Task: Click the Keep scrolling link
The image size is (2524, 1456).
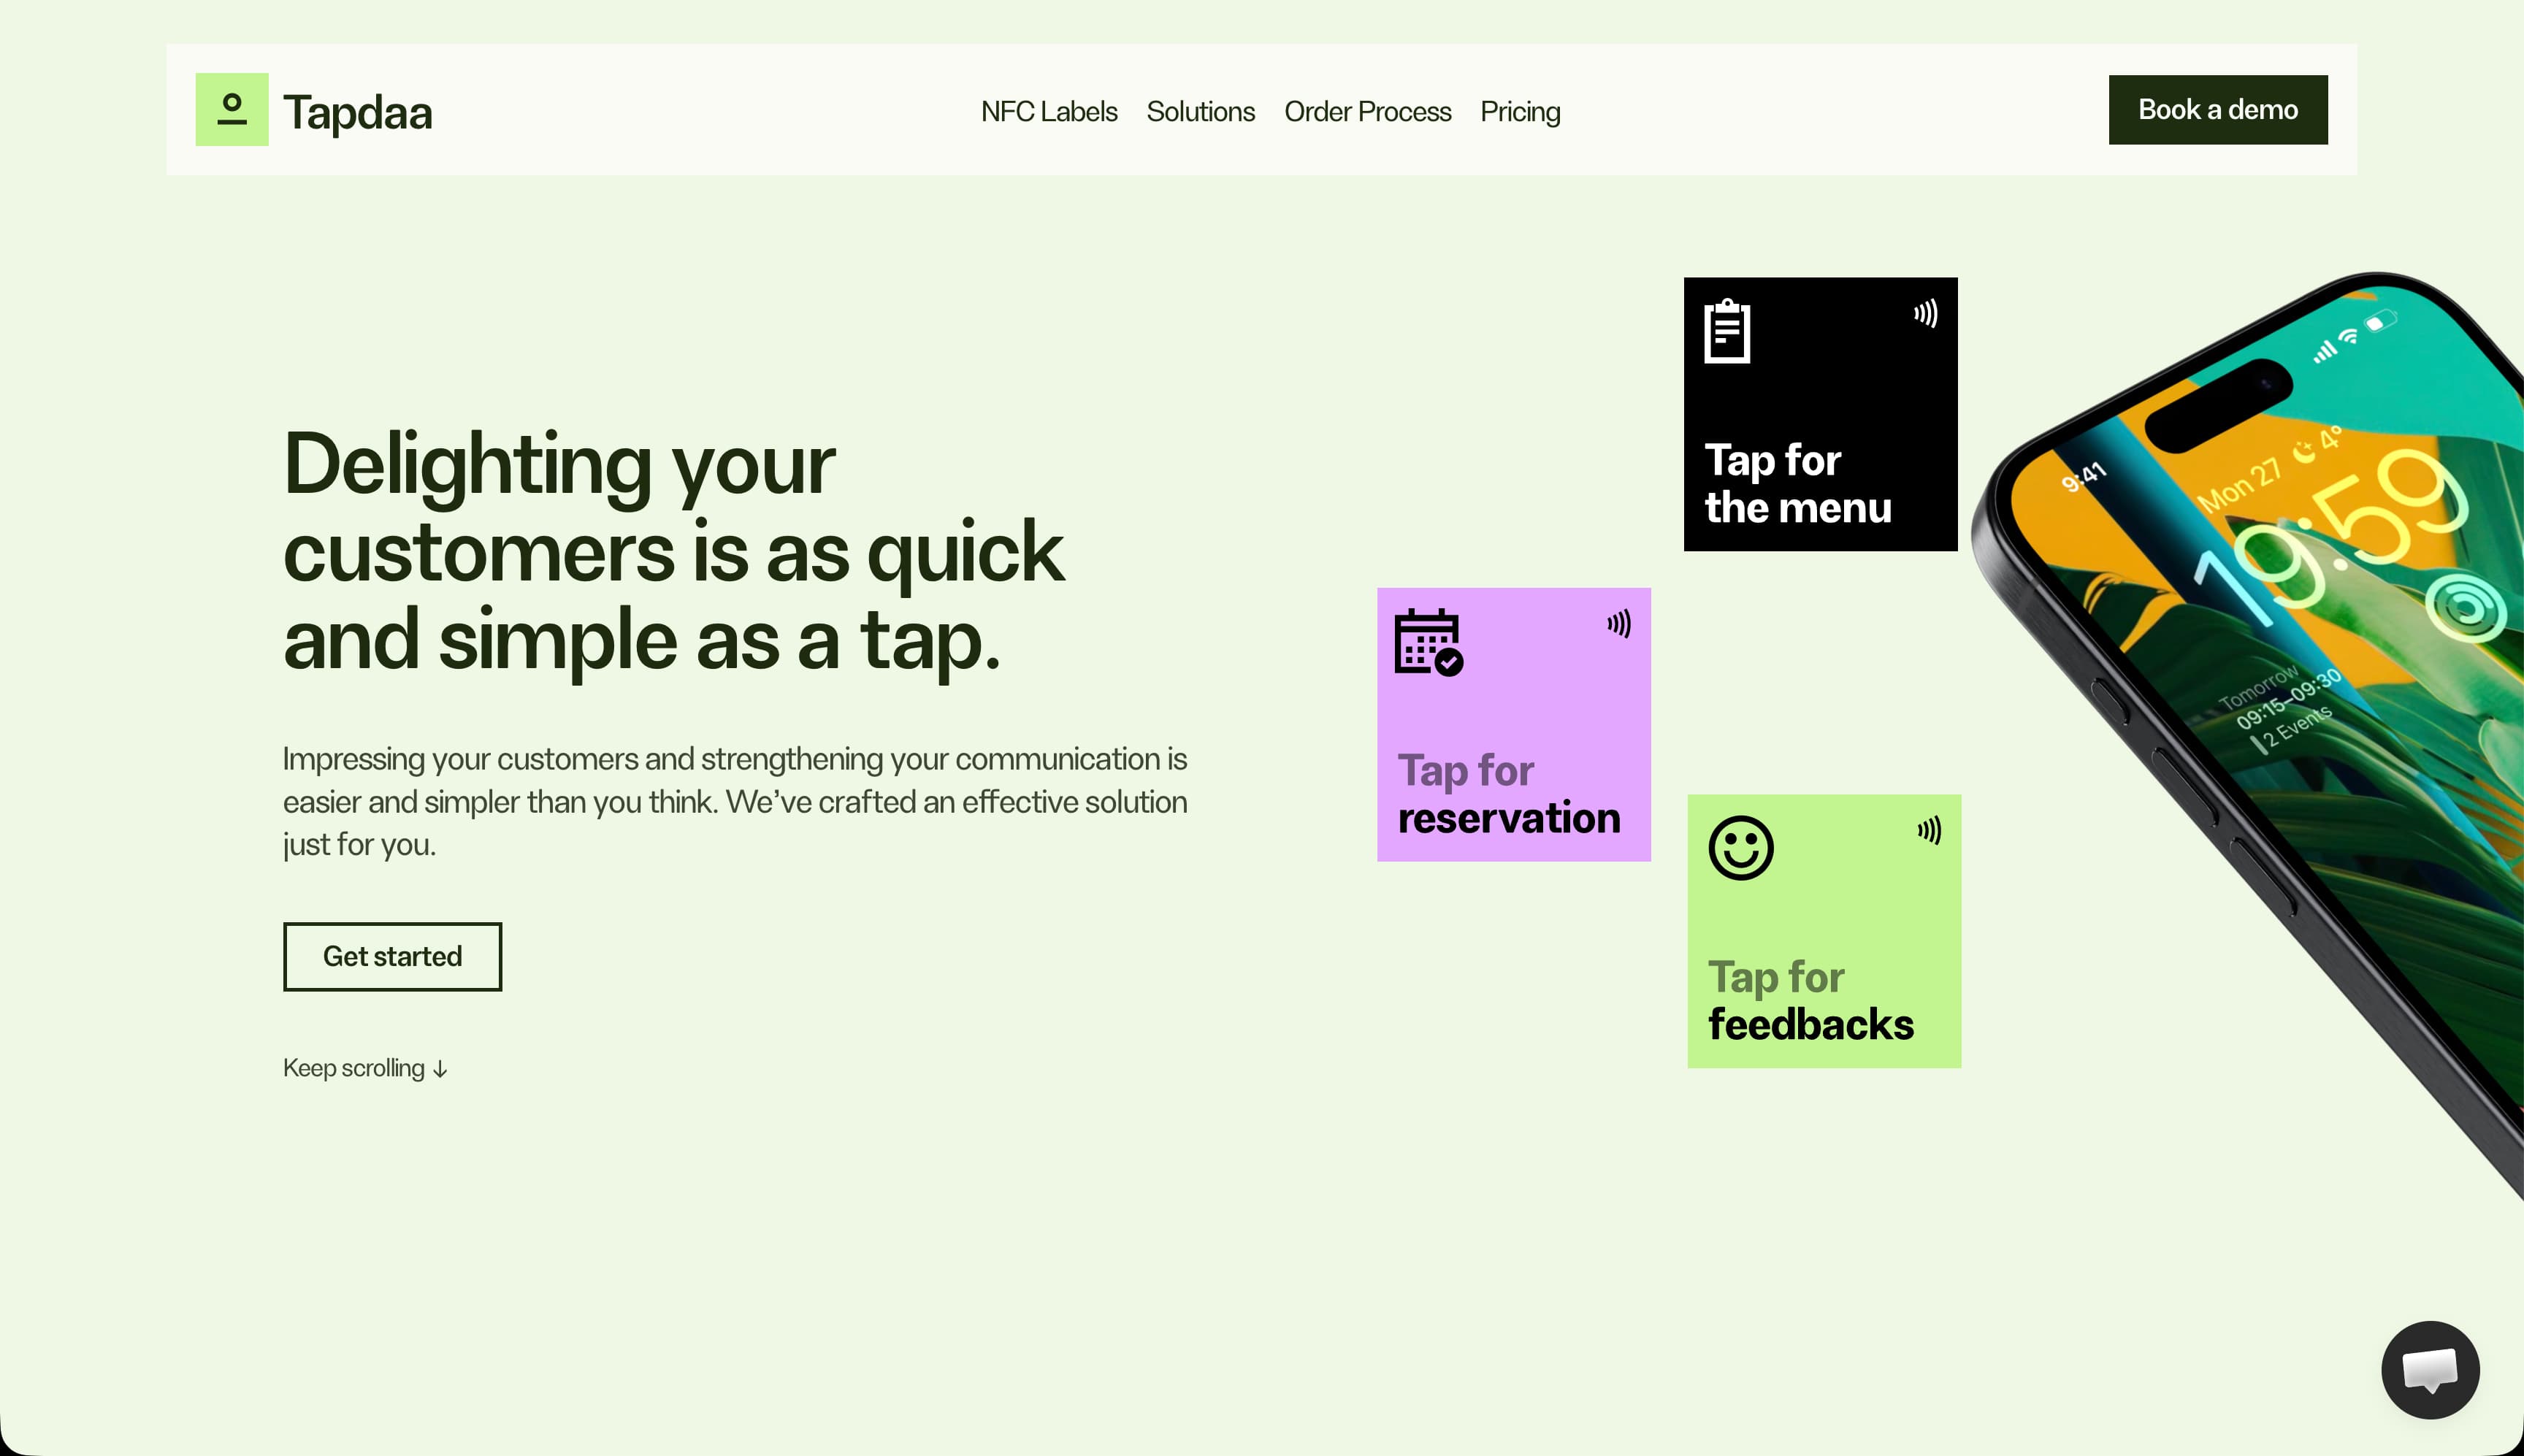Action: 354,1068
